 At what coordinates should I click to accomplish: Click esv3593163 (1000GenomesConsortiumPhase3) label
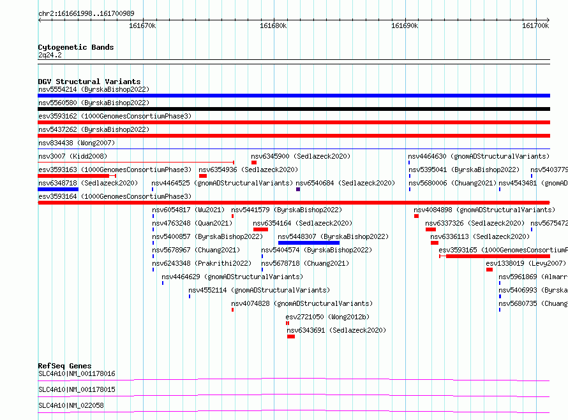pos(115,170)
